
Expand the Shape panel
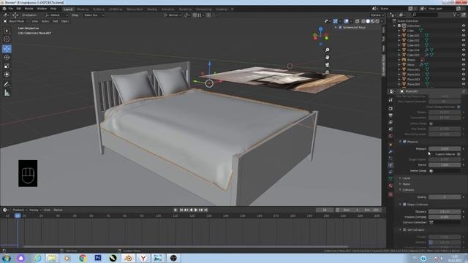(400, 184)
